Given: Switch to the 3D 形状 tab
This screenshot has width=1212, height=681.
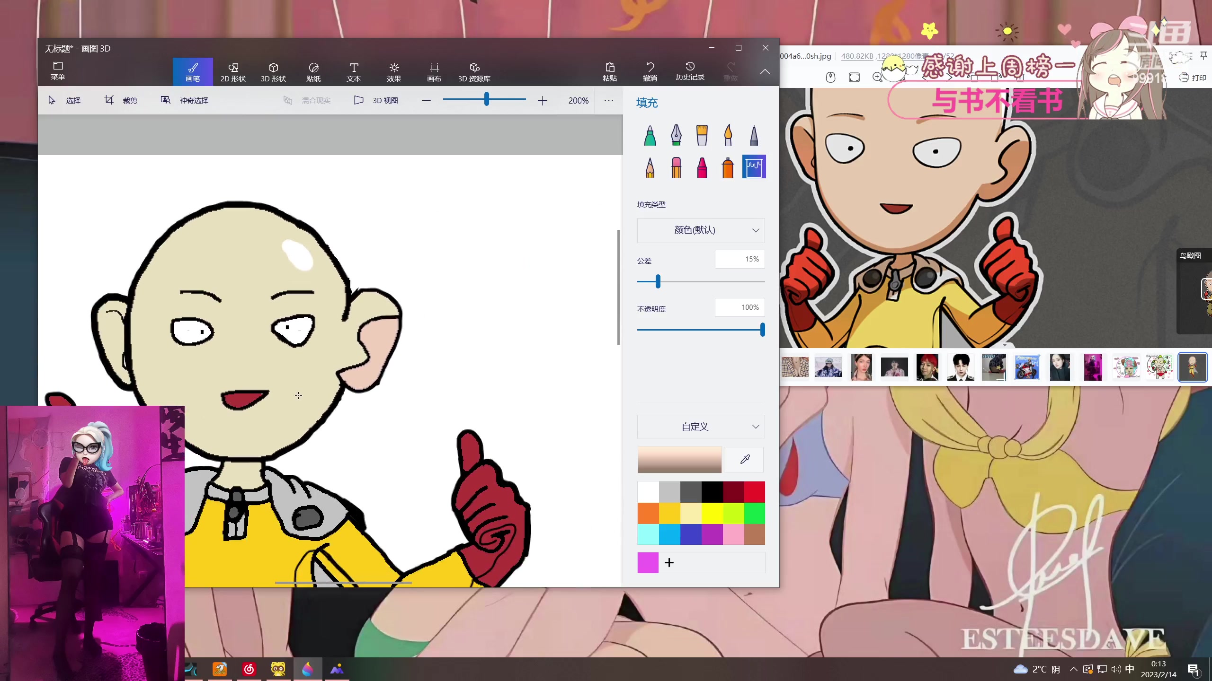Looking at the screenshot, I should (x=273, y=72).
